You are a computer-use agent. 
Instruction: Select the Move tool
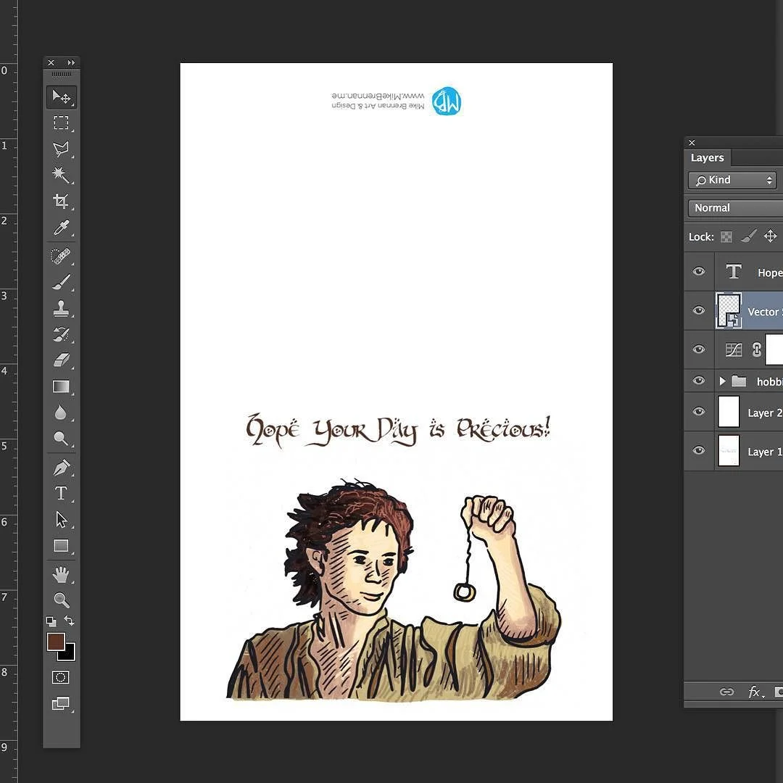62,97
